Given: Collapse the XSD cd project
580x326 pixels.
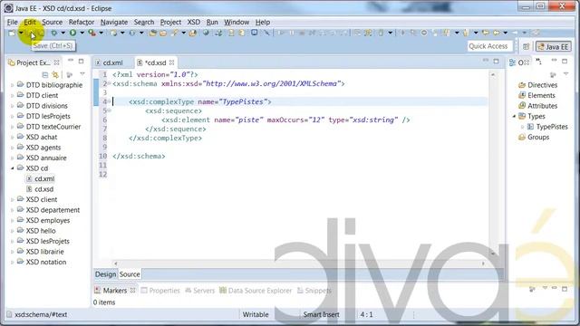Looking at the screenshot, I should (x=12, y=168).
